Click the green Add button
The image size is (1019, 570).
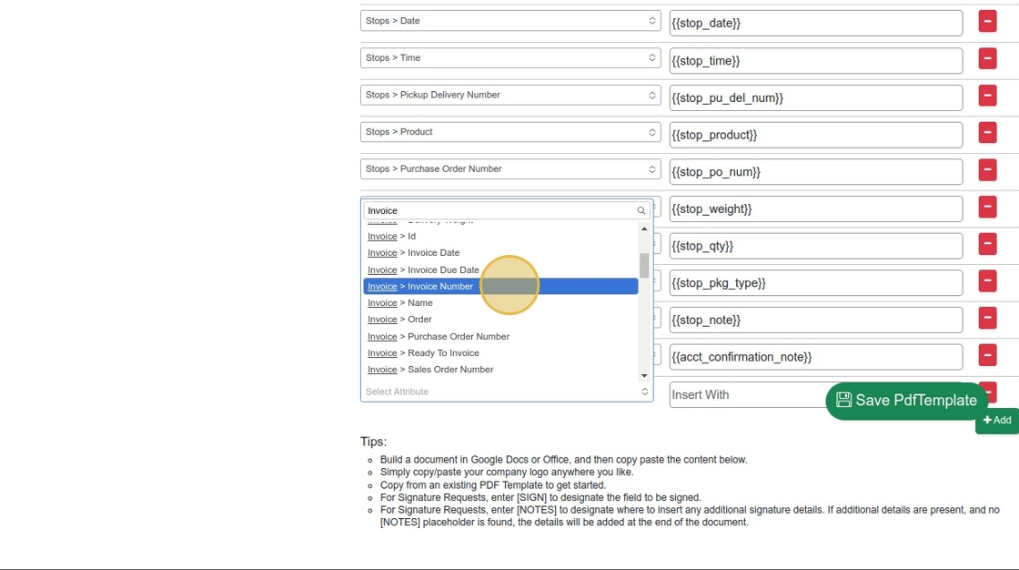pos(997,421)
